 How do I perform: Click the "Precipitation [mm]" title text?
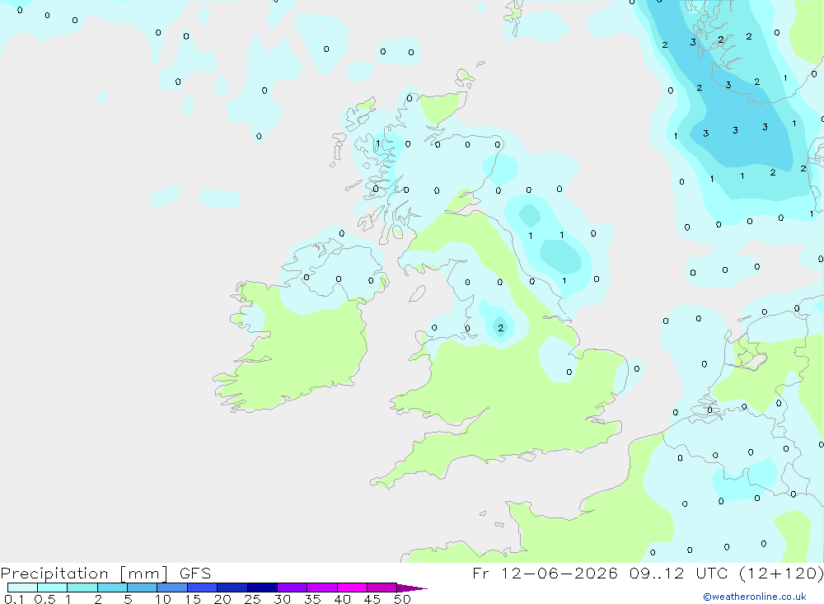pyautogui.click(x=85, y=574)
